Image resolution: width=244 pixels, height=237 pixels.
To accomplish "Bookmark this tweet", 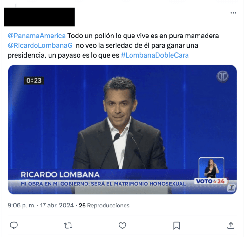I will tap(177, 226).
